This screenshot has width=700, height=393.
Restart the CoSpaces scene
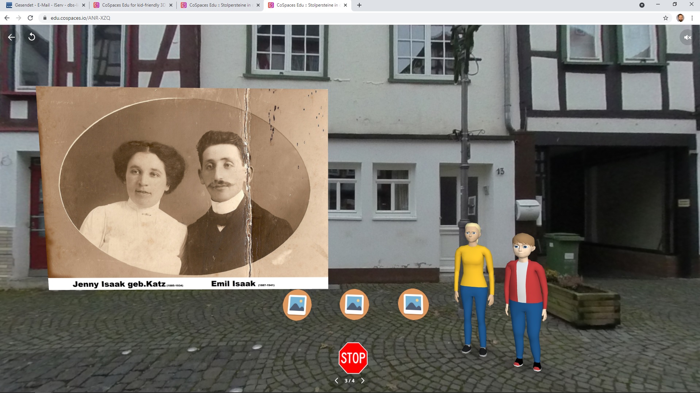(31, 37)
